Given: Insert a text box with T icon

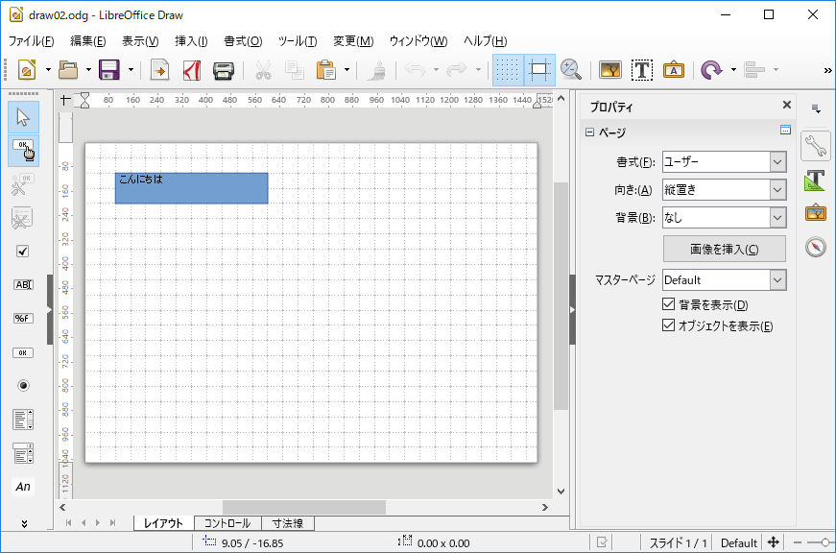Looking at the screenshot, I should 642,70.
